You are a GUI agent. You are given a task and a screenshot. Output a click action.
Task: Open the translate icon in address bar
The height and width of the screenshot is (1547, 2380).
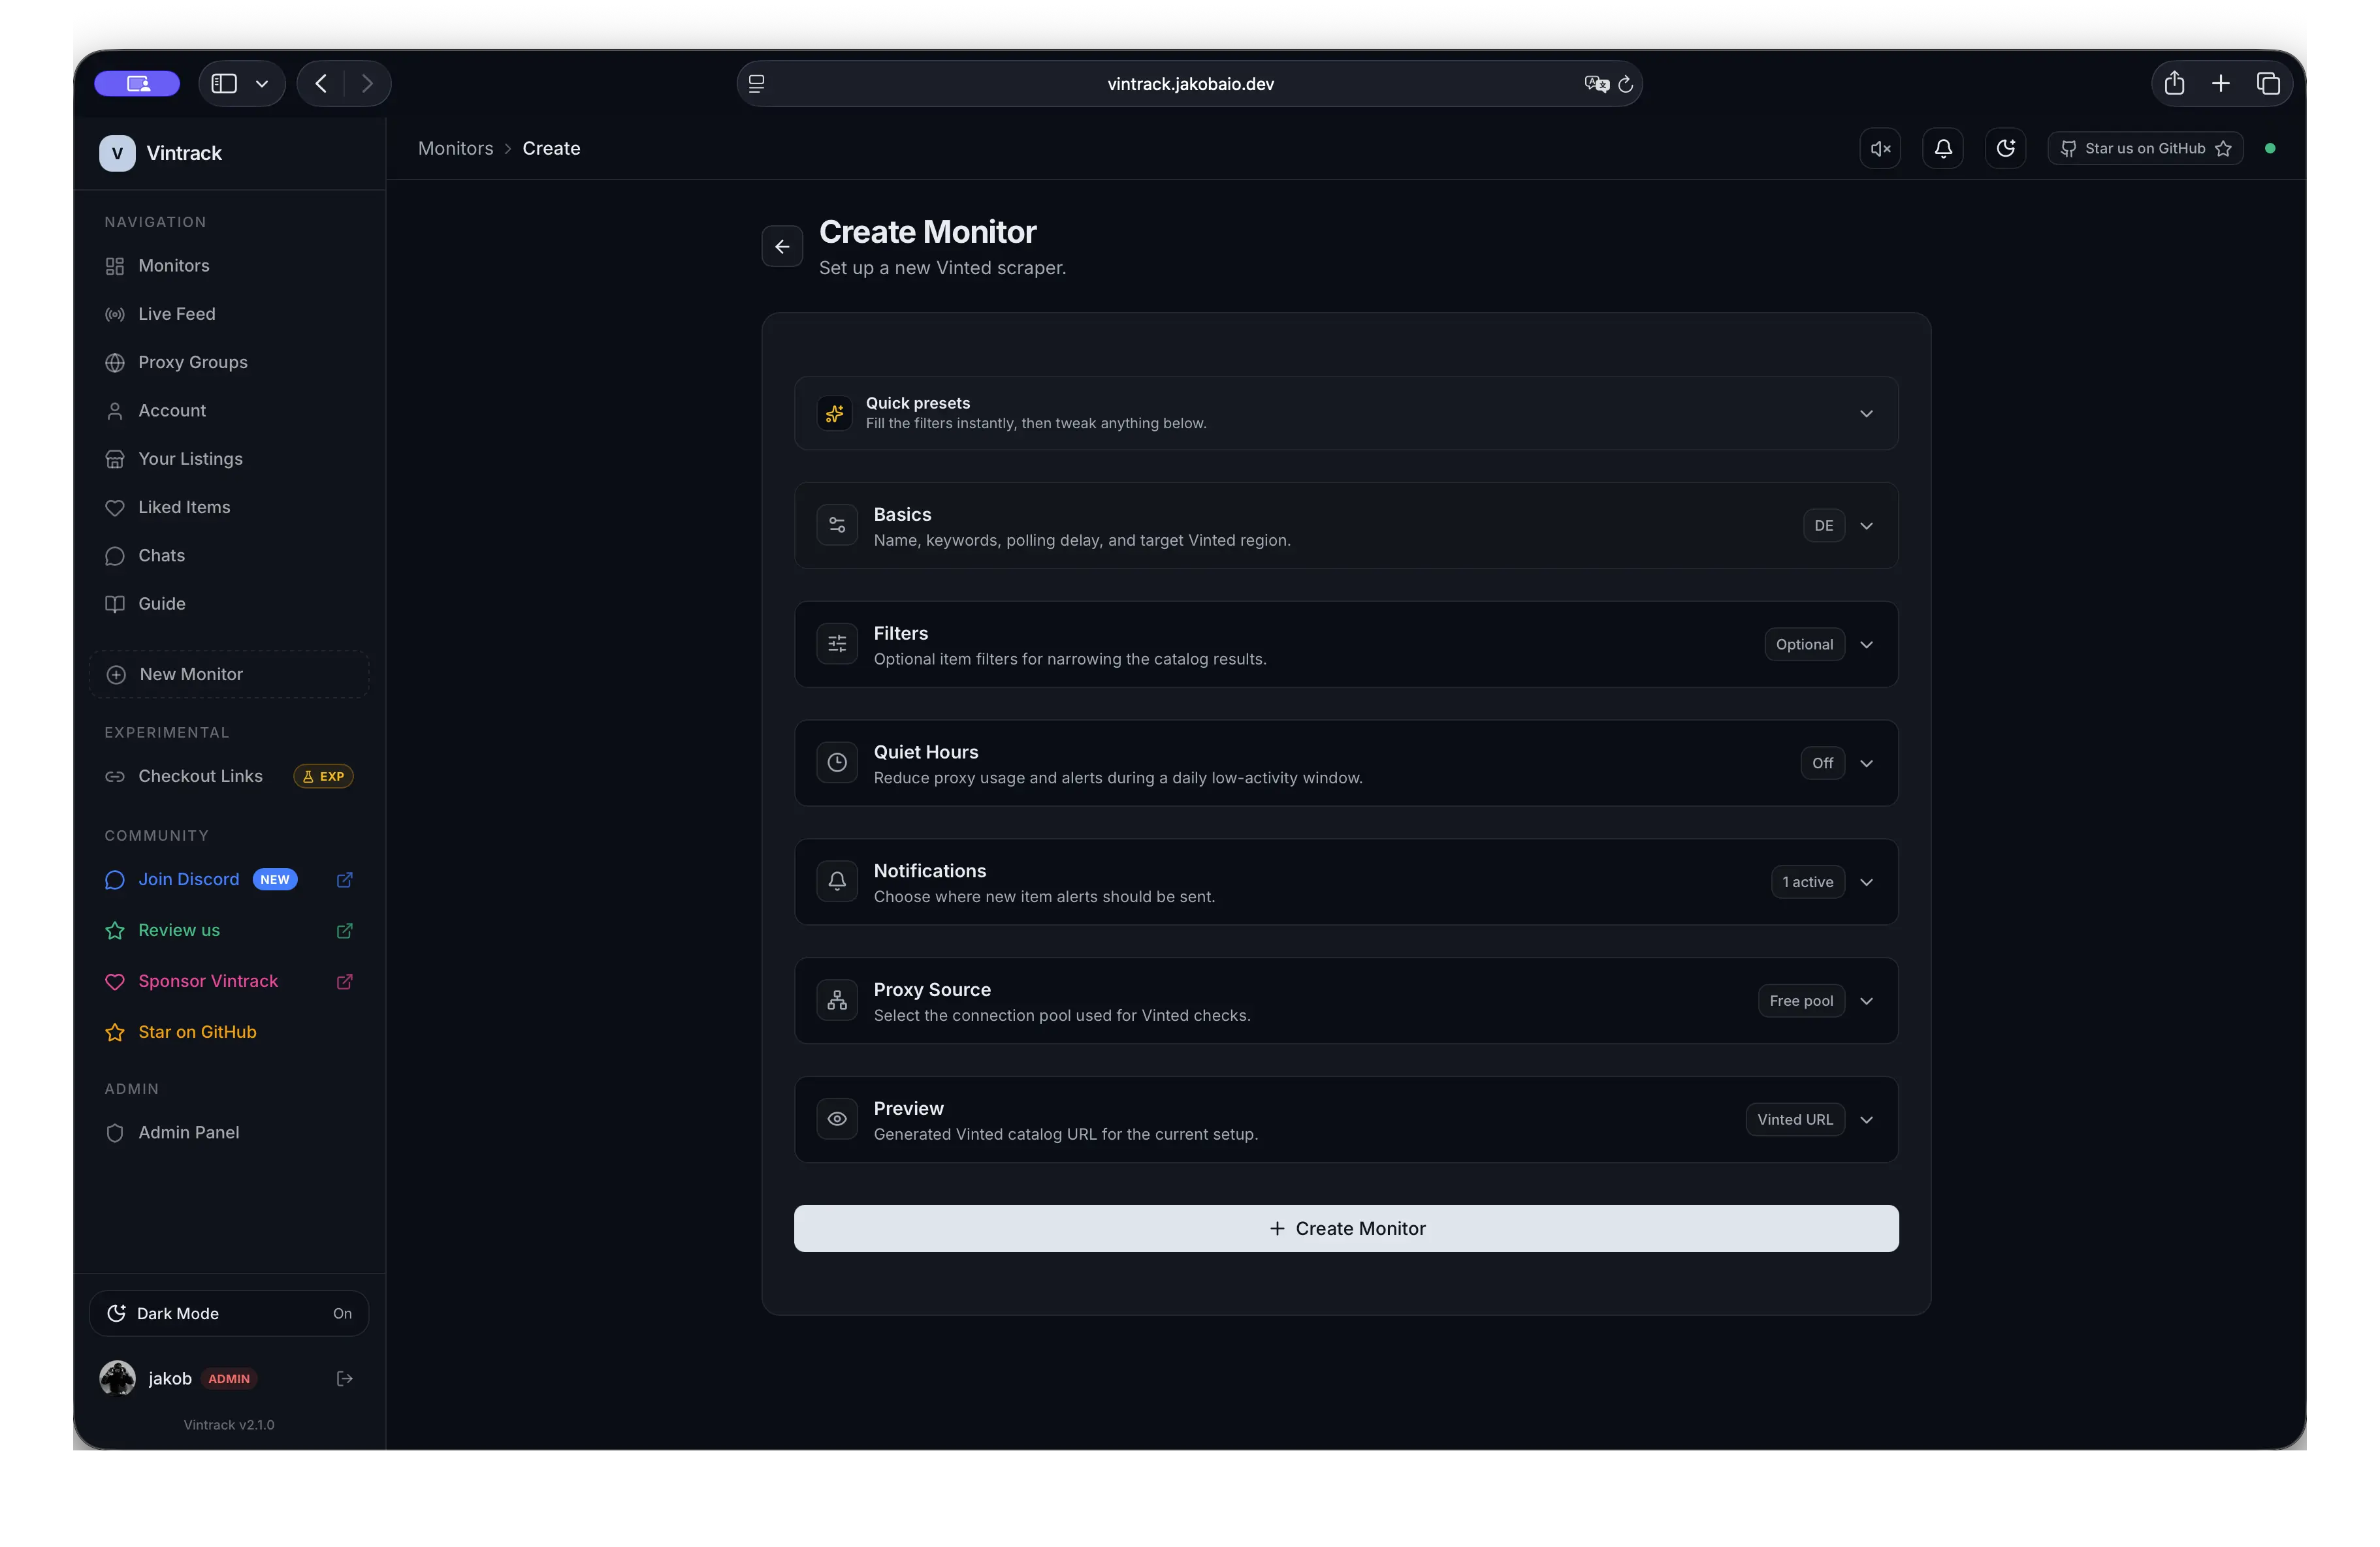(1596, 84)
